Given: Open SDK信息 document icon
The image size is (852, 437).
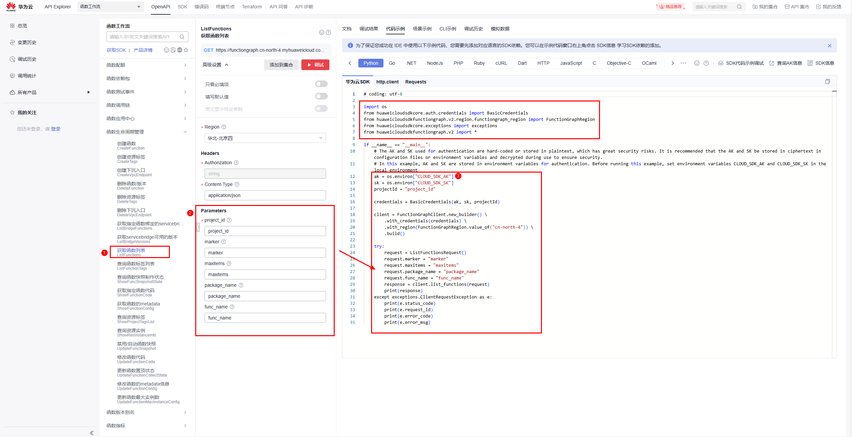Looking at the screenshot, I should coord(810,63).
